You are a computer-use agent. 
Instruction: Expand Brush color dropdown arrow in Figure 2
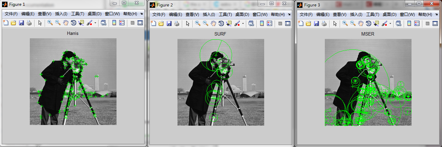(x=243, y=23)
